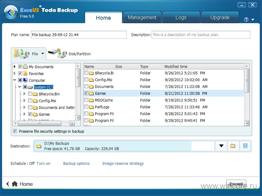Click the Computer monitor icon in tree
262x196 pixels.
(25, 80)
